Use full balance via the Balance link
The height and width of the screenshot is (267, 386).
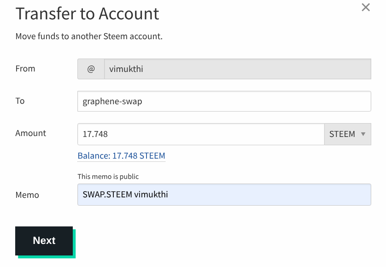click(121, 156)
